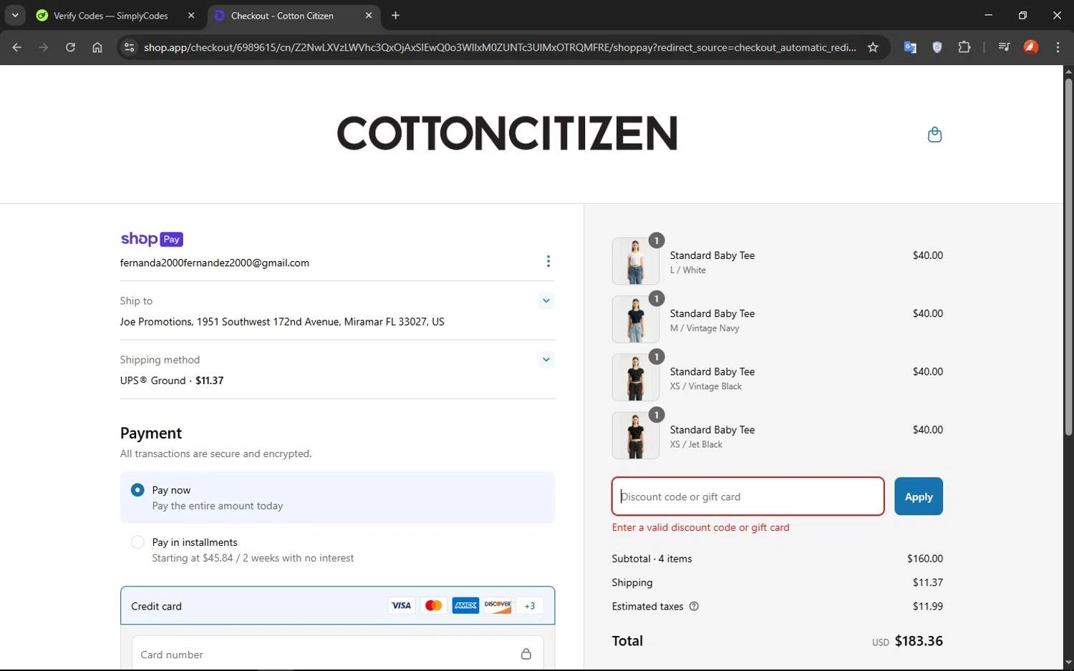Click the Visa card icon
The image size is (1074, 671).
coord(401,606)
